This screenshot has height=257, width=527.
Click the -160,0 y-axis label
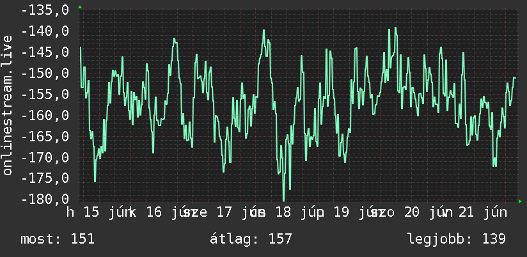[45, 115]
